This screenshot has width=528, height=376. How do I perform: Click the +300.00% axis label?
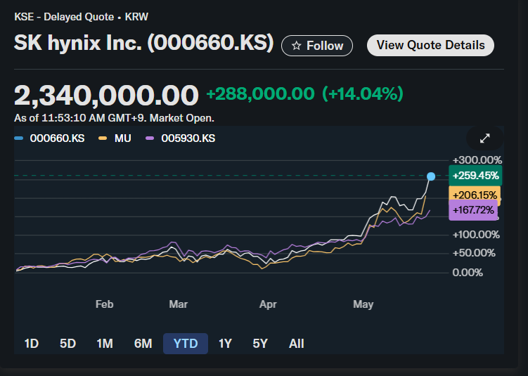point(477,160)
